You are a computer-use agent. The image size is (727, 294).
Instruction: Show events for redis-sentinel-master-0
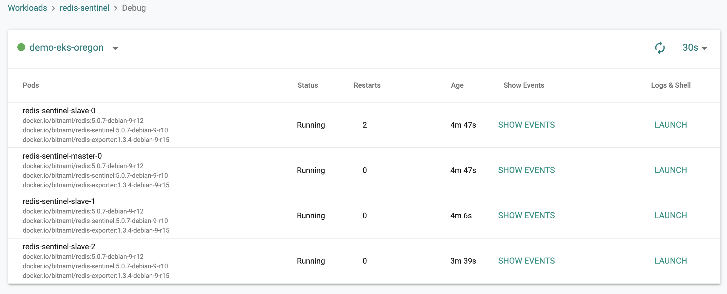[x=526, y=170]
